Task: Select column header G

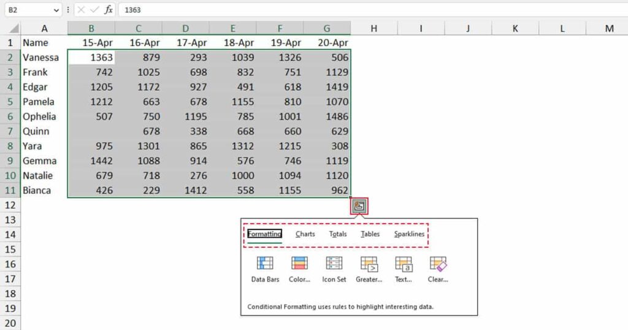Action: click(x=327, y=28)
